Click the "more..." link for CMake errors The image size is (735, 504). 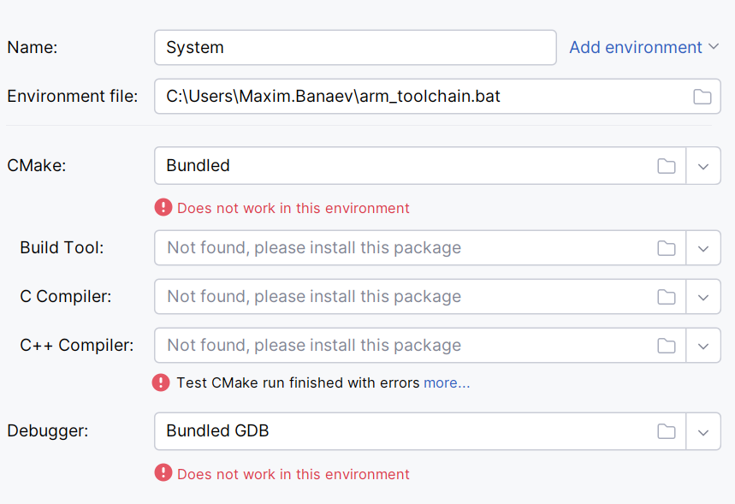pos(447,382)
